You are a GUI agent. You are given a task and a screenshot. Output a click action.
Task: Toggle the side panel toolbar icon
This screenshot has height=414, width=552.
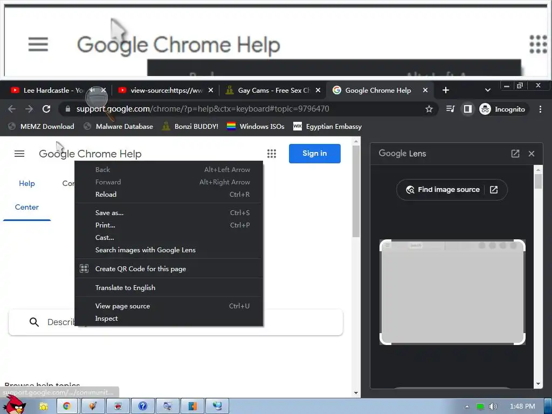(467, 109)
